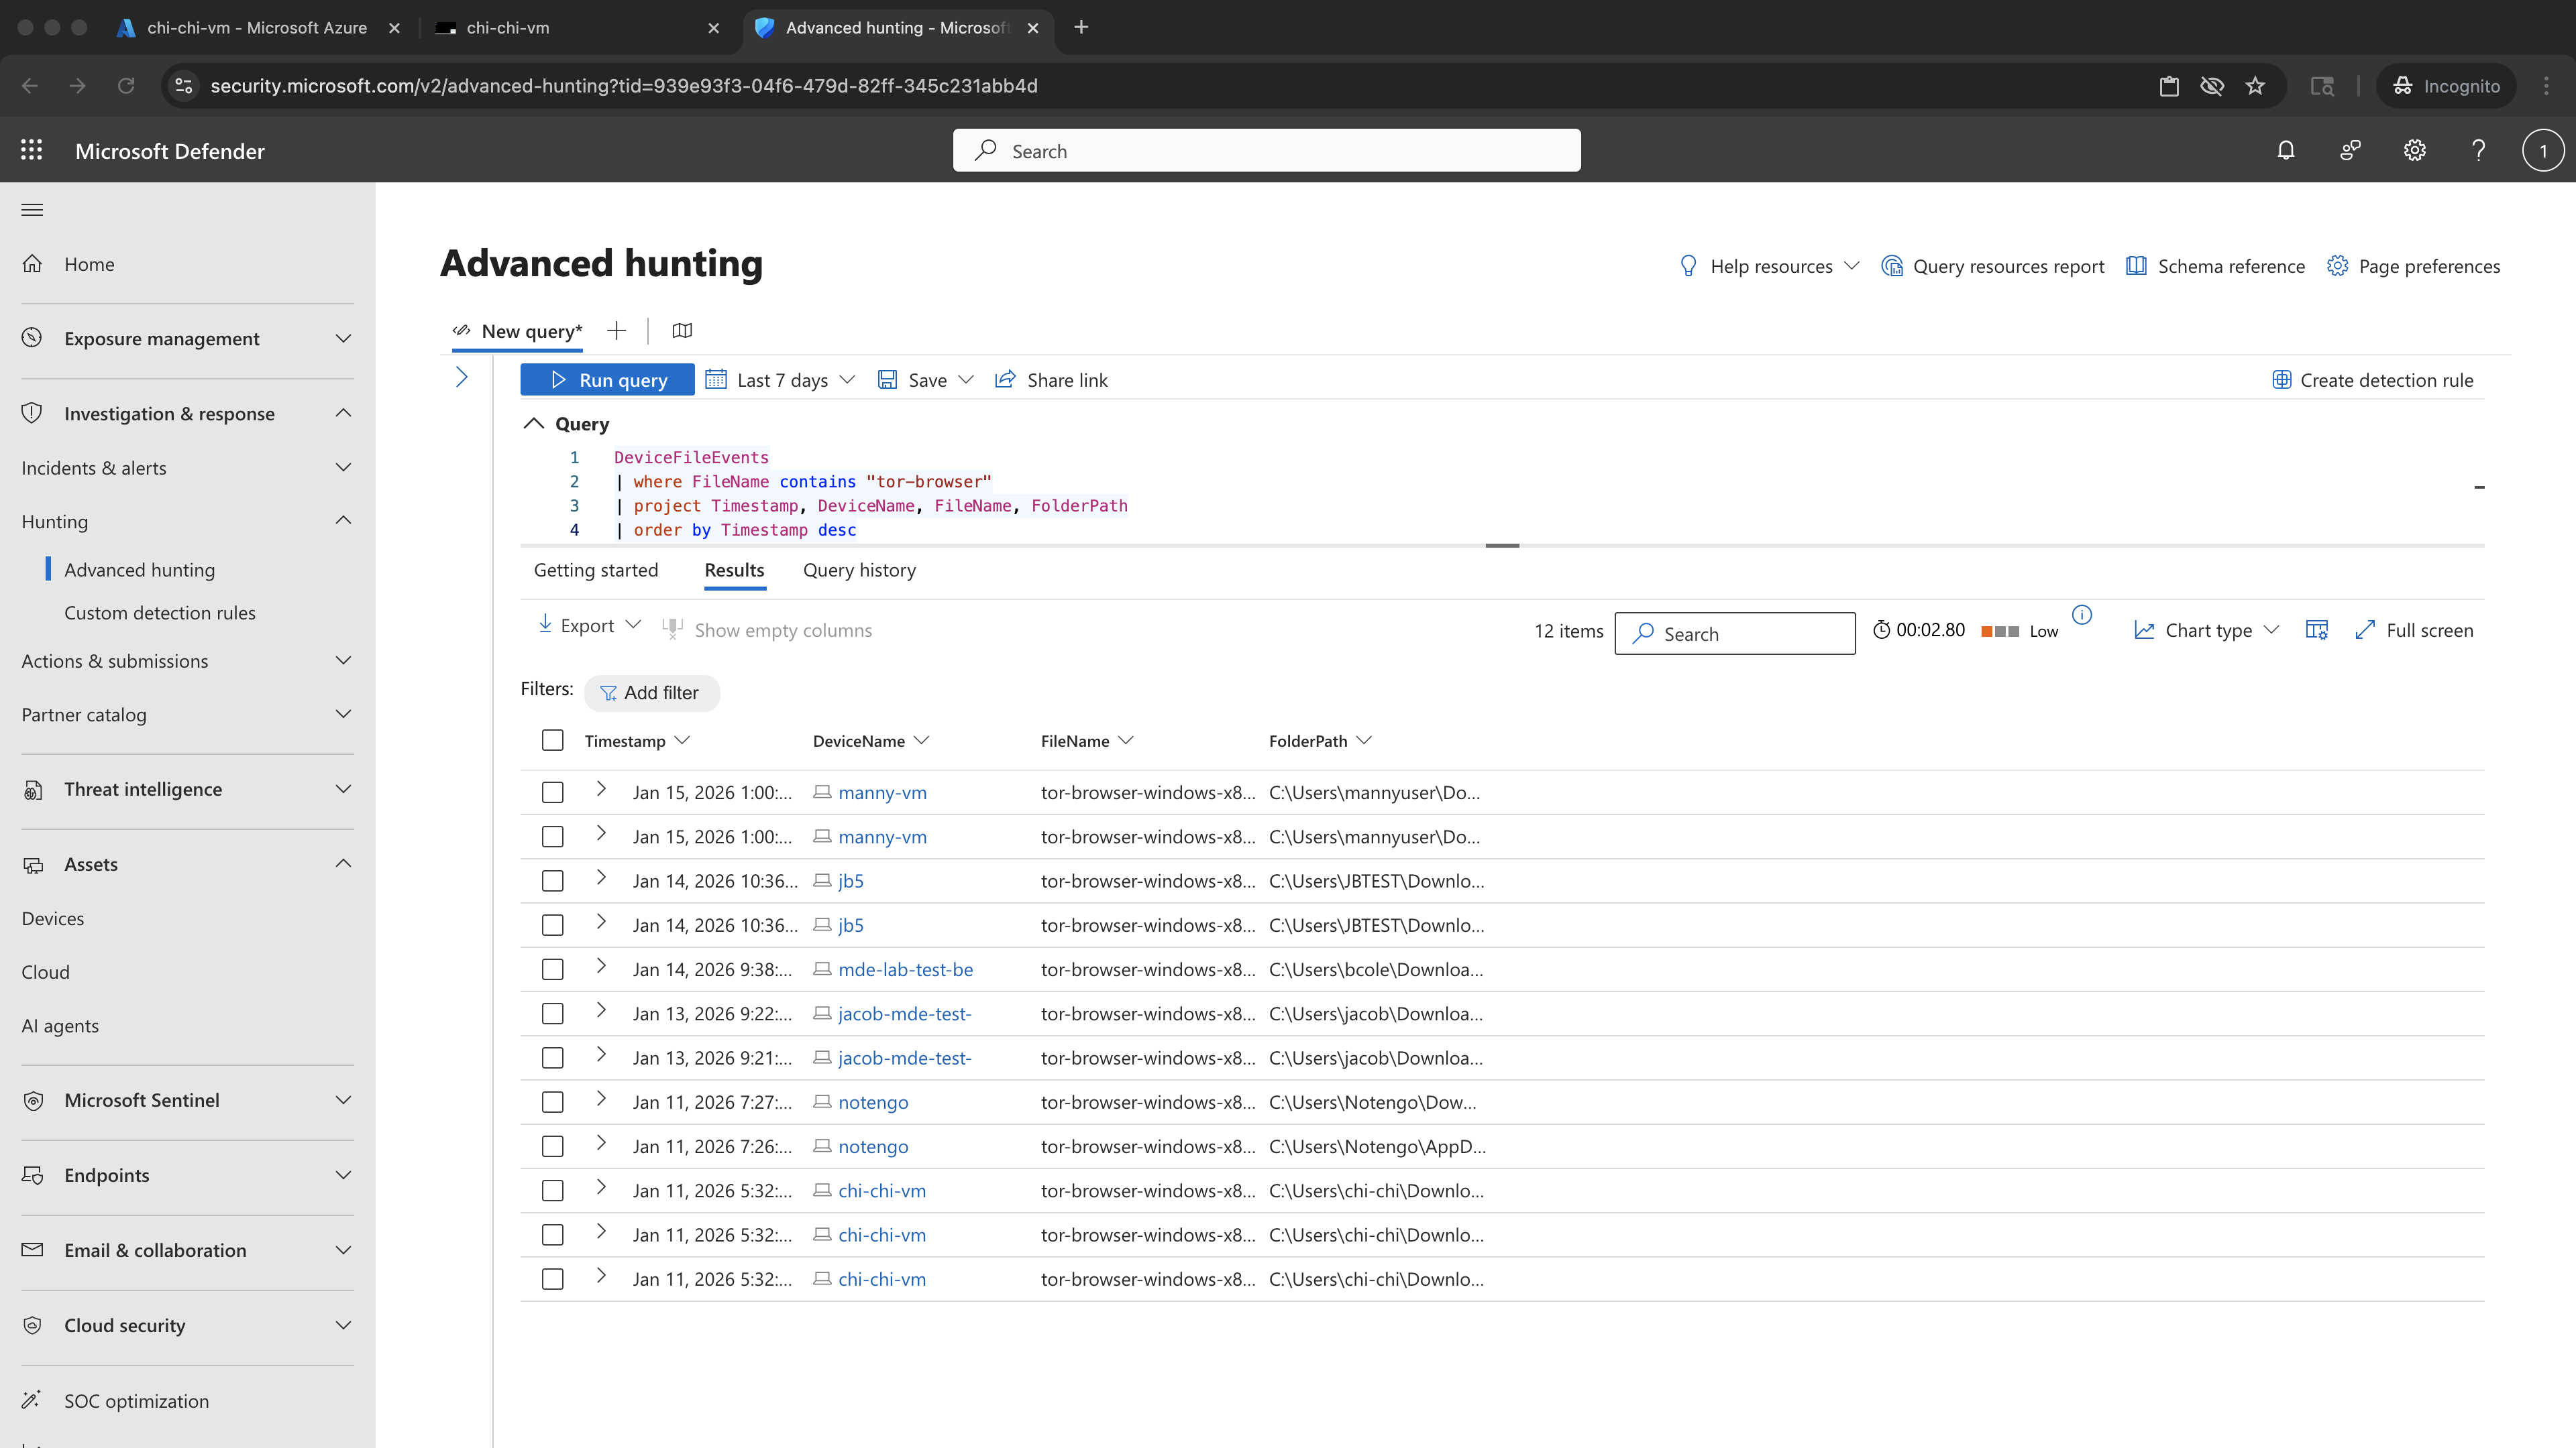The image size is (2576, 1448).
Task: Add a new query tab with plus icon
Action: (616, 330)
